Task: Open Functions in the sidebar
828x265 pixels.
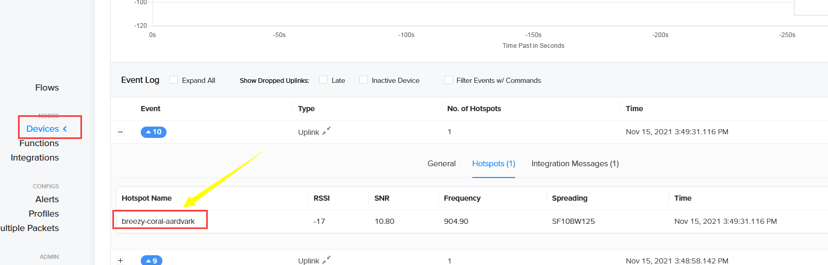Action: point(39,144)
